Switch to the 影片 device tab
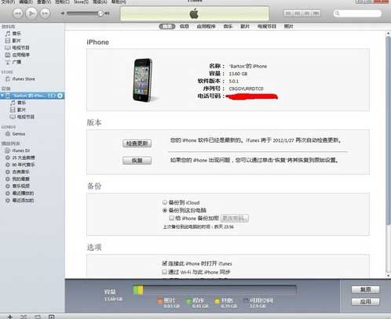This screenshot has width=391, height=319. tap(245, 26)
